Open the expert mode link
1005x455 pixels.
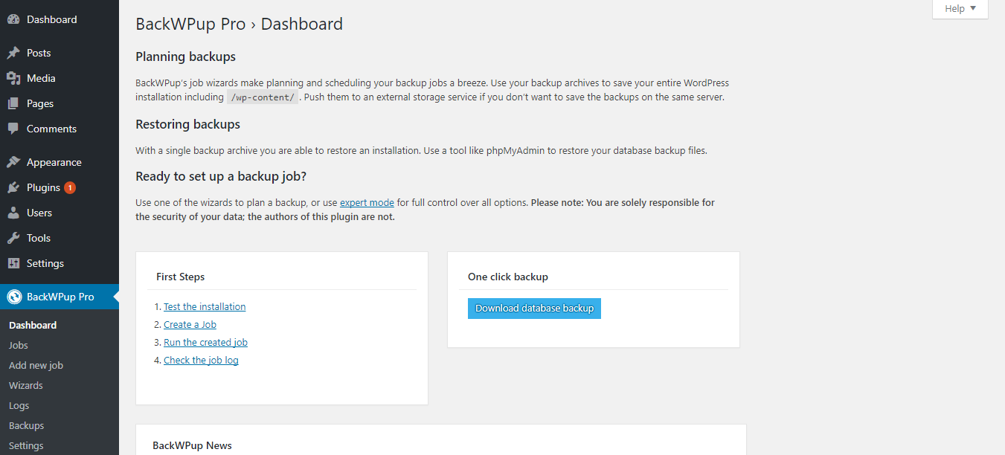(x=367, y=201)
